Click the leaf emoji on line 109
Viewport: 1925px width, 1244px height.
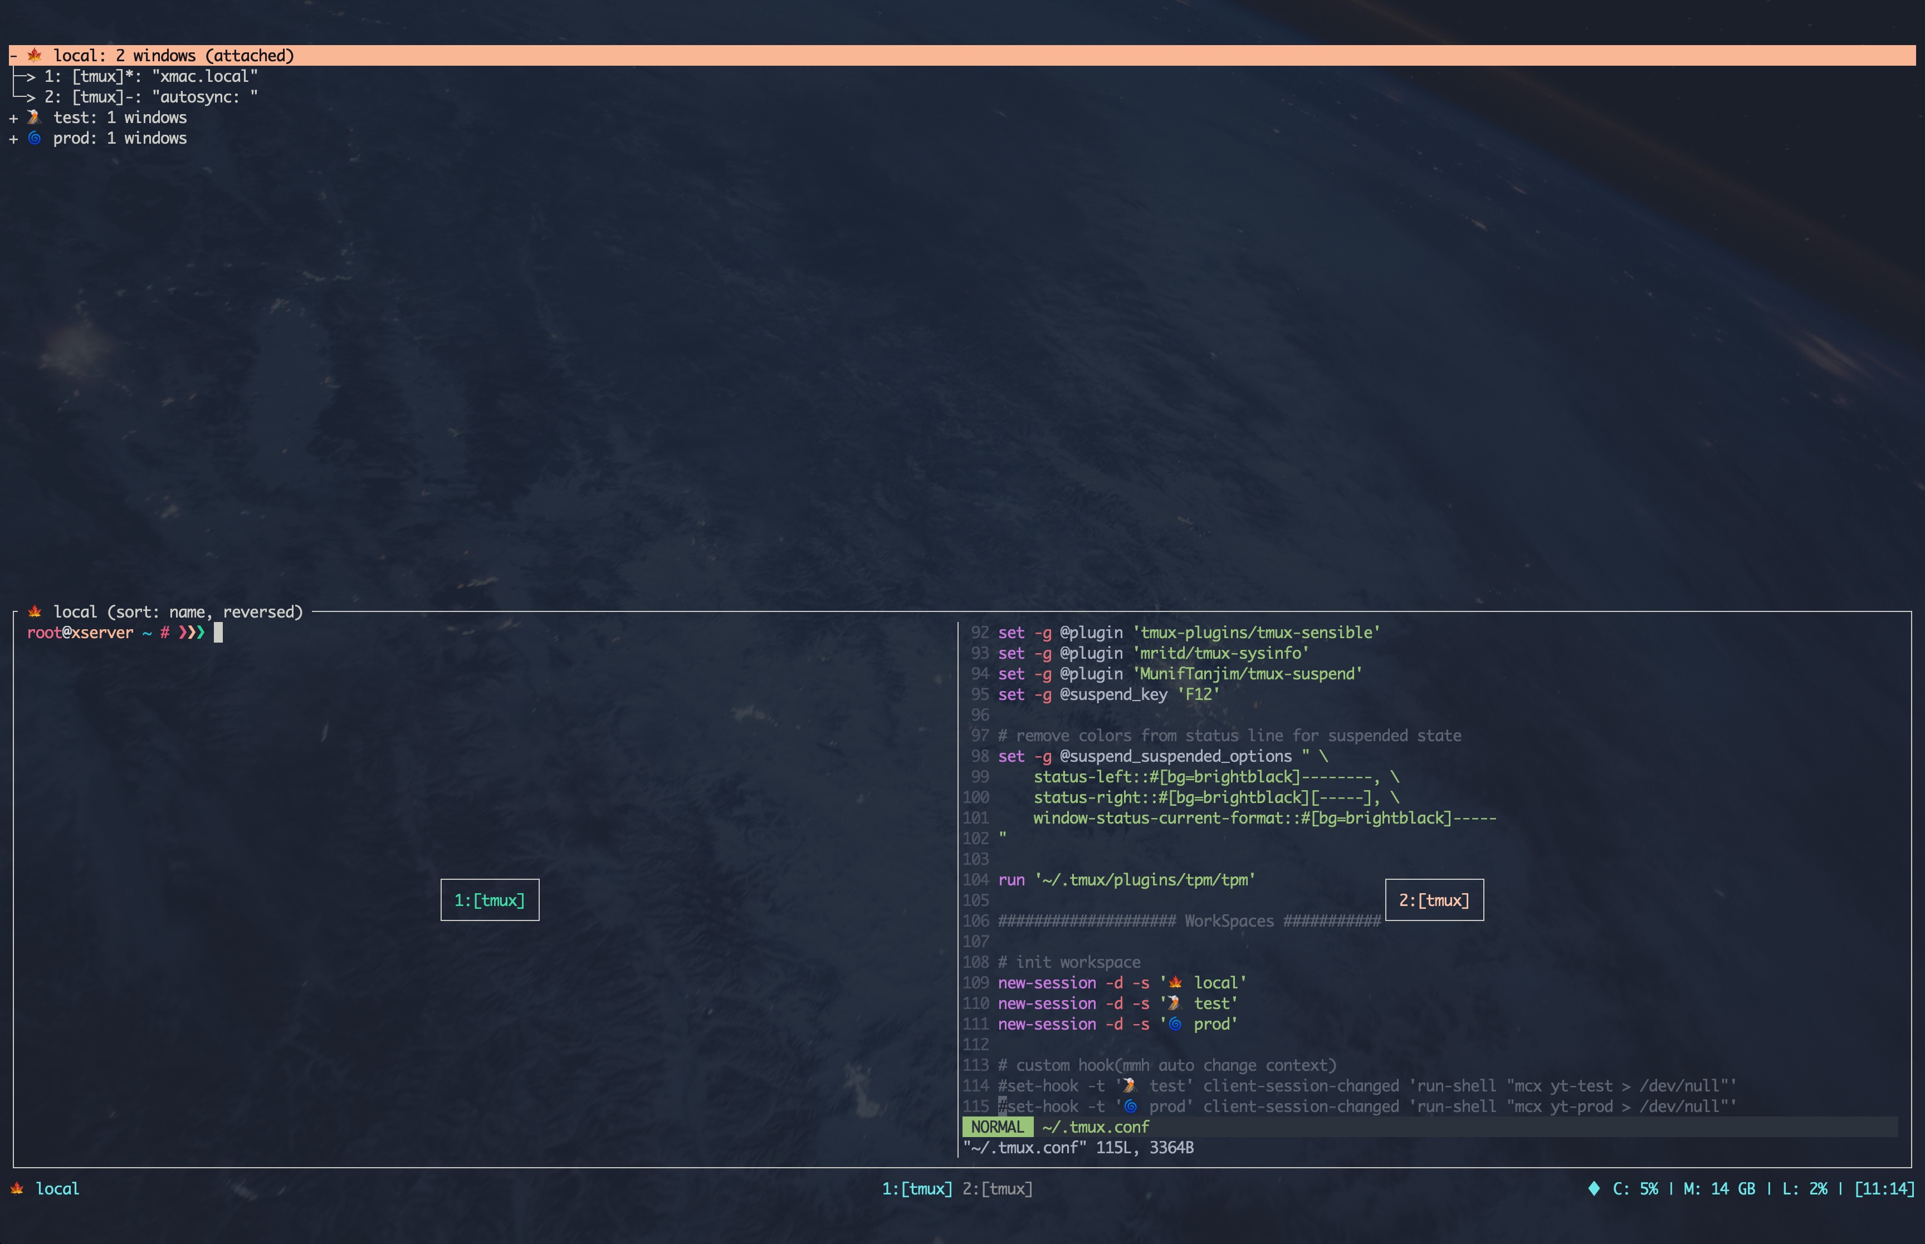[1175, 982]
